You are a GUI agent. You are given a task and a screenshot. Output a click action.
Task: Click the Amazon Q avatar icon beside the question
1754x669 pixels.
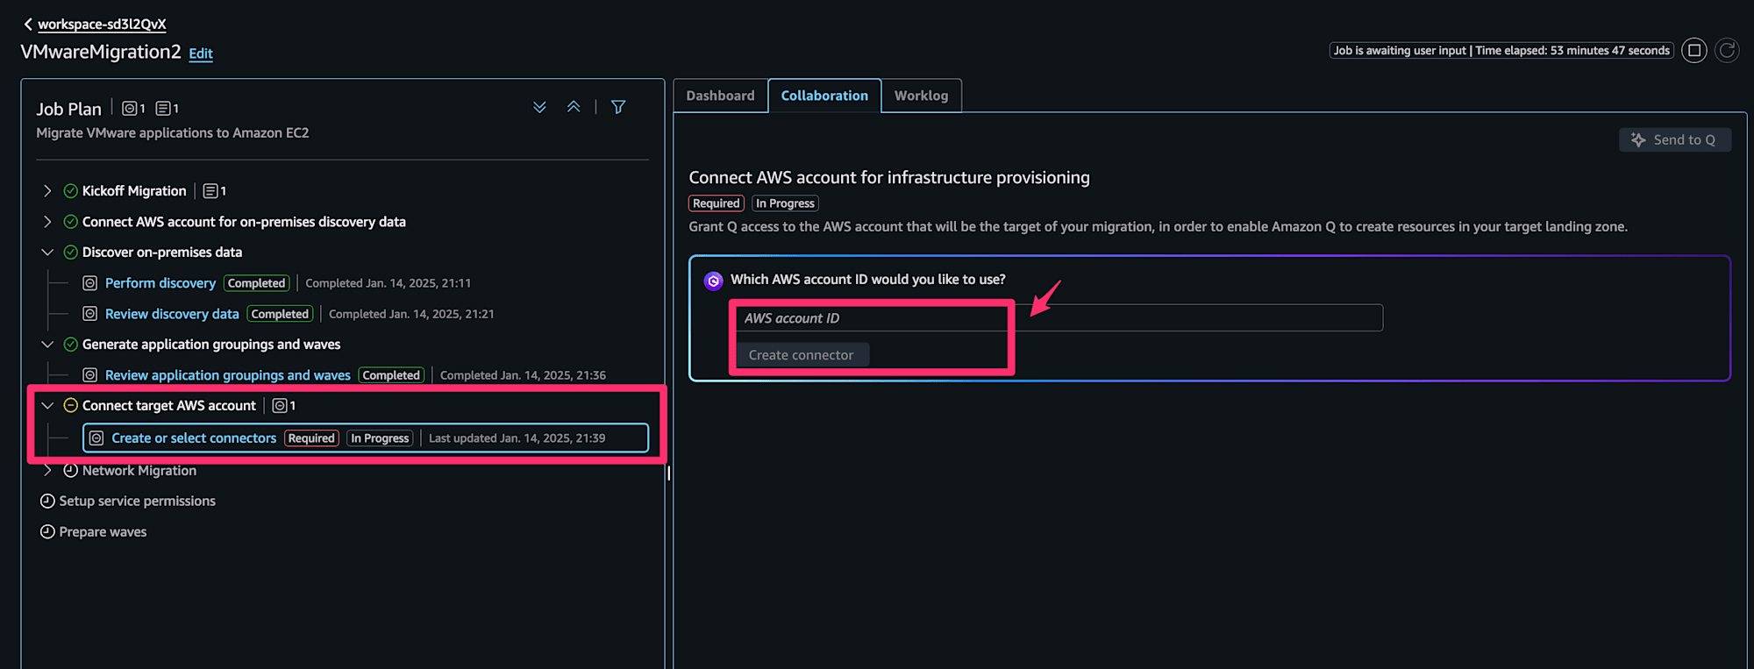713,281
